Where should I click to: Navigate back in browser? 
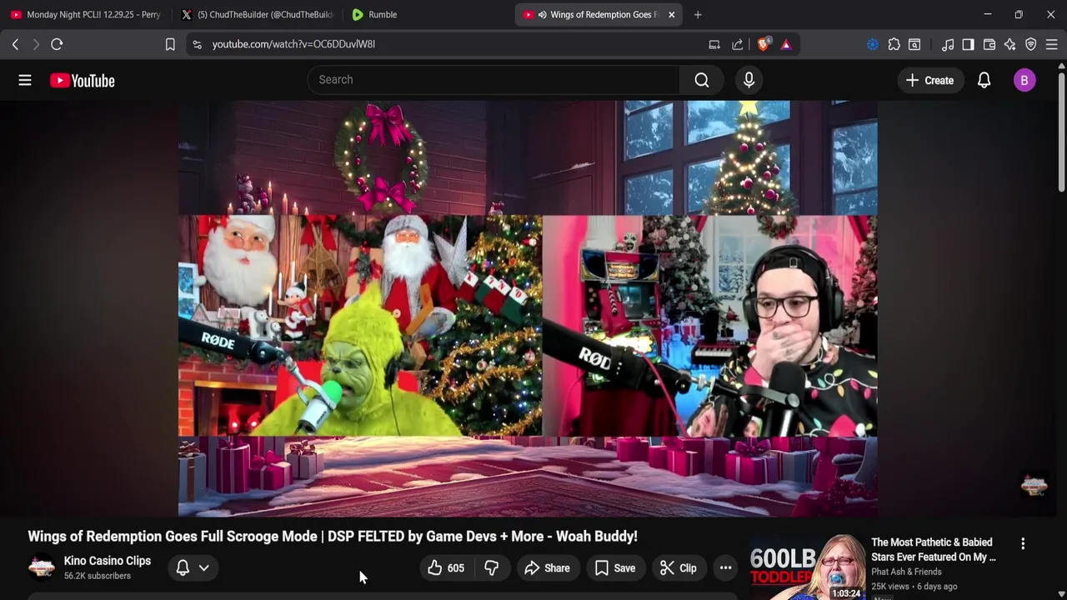click(15, 44)
